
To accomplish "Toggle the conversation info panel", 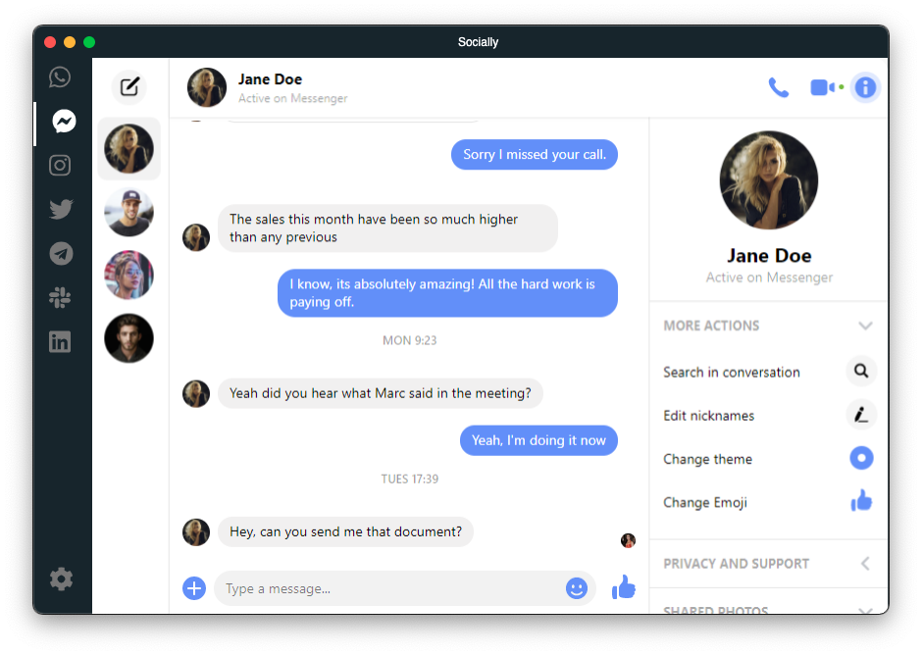I will pyautogui.click(x=865, y=87).
